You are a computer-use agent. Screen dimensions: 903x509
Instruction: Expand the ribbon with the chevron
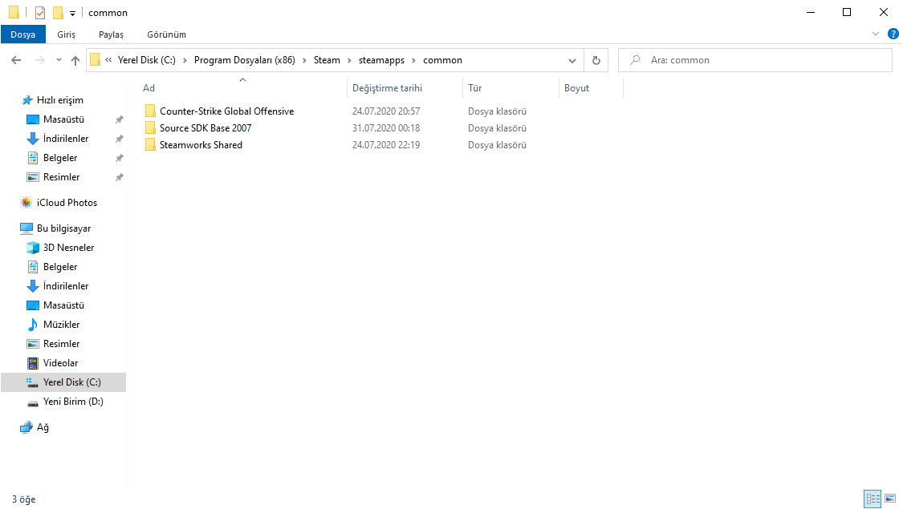coord(876,34)
